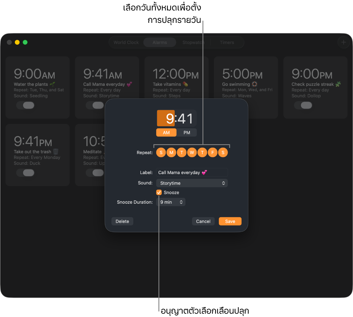Uncheck the Snooze checkbox
This screenshot has height=317, width=353.
coord(159,193)
